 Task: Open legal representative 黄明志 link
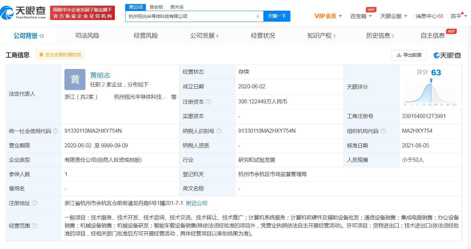coord(100,75)
